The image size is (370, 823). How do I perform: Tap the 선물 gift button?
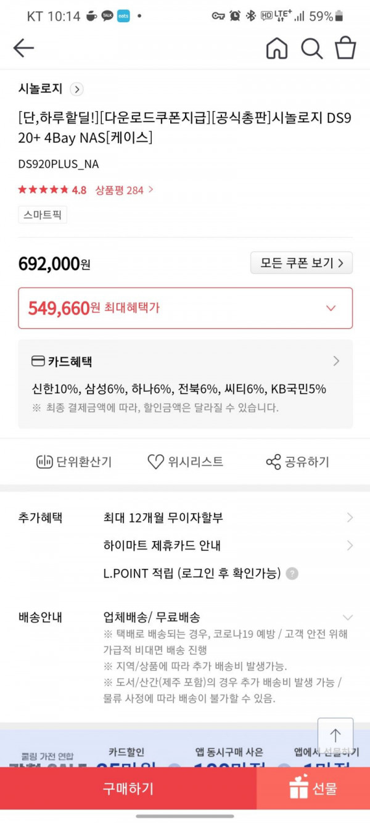(313, 788)
